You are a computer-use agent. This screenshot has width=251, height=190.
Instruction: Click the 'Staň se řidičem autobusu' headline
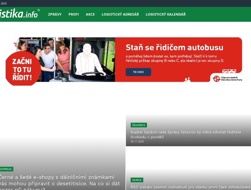coord(174,47)
